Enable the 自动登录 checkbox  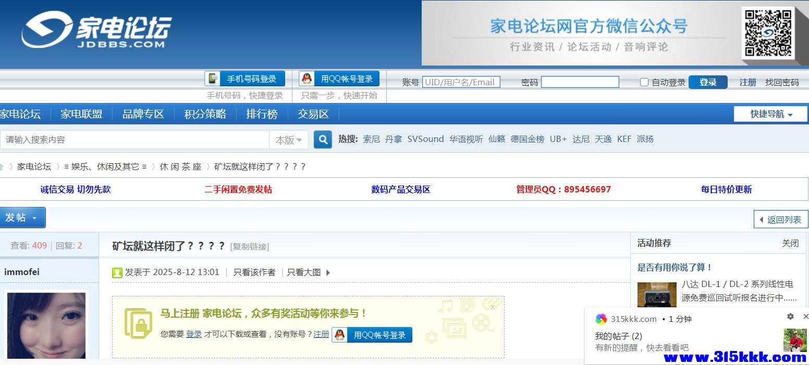coord(644,82)
